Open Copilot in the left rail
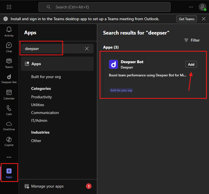Viewport: 209px width, 194px height. point(9,142)
